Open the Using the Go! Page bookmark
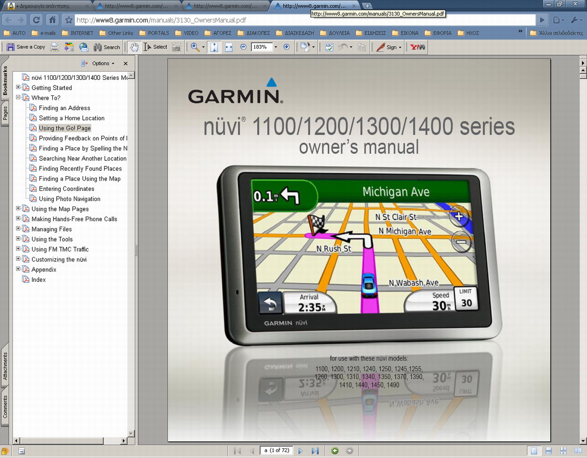587x458 pixels. coord(65,128)
